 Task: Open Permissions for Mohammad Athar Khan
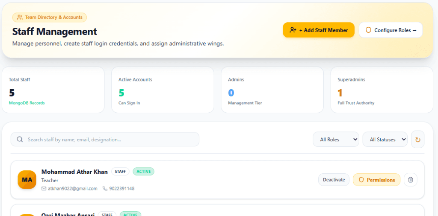(x=376, y=180)
